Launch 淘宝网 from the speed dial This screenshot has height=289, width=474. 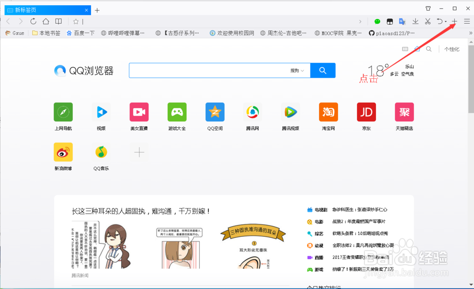[328, 112]
